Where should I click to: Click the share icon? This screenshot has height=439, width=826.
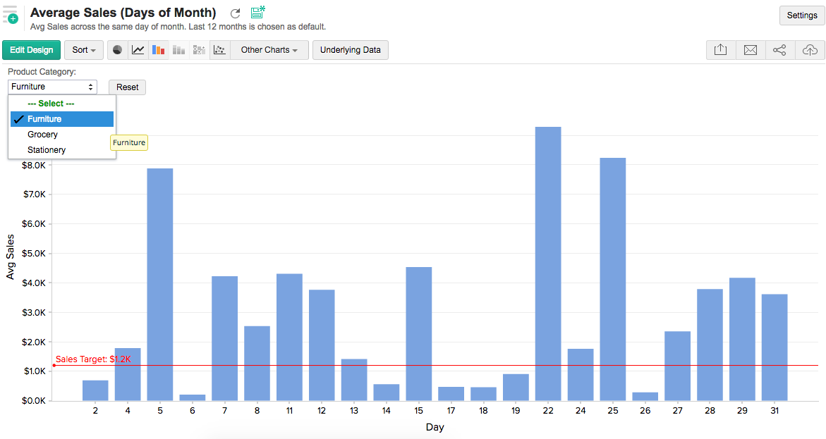[x=779, y=50]
